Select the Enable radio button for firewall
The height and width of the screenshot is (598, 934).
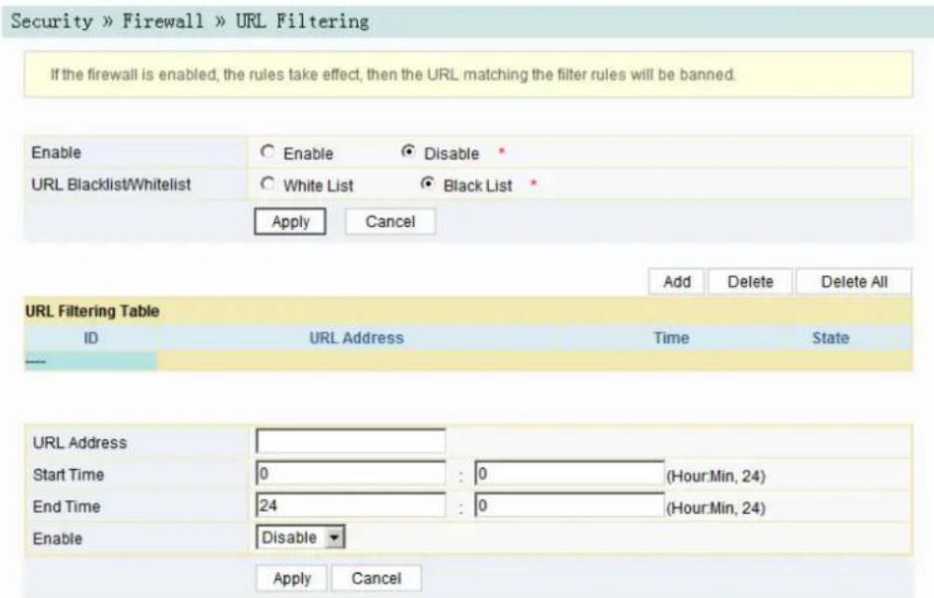pyautogui.click(x=267, y=152)
